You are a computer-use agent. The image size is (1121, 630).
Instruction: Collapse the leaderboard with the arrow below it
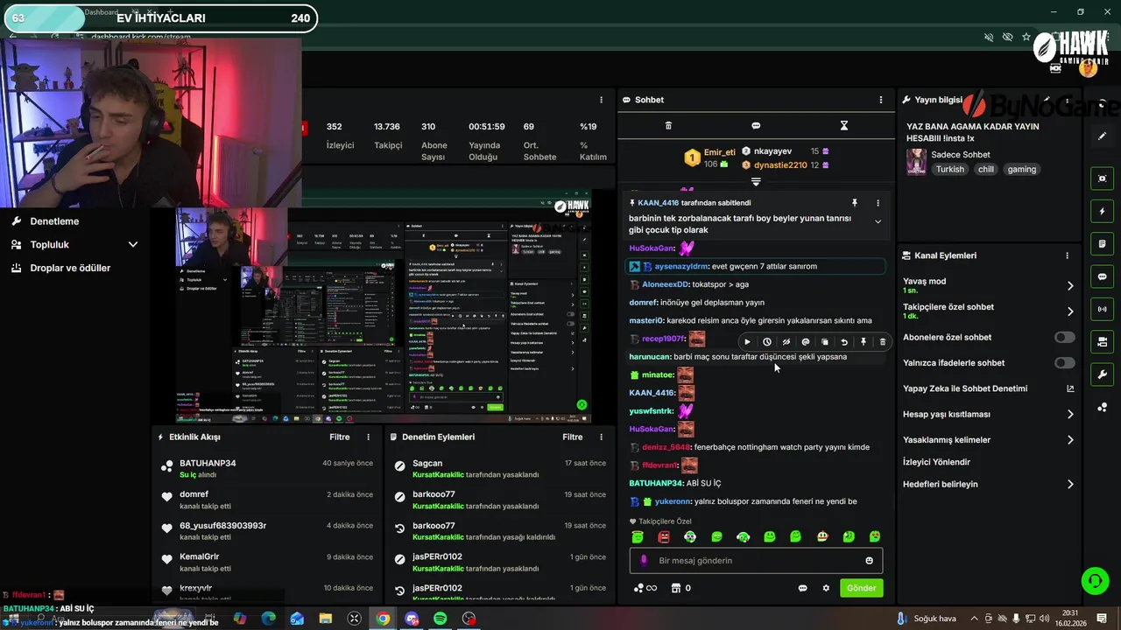756,182
